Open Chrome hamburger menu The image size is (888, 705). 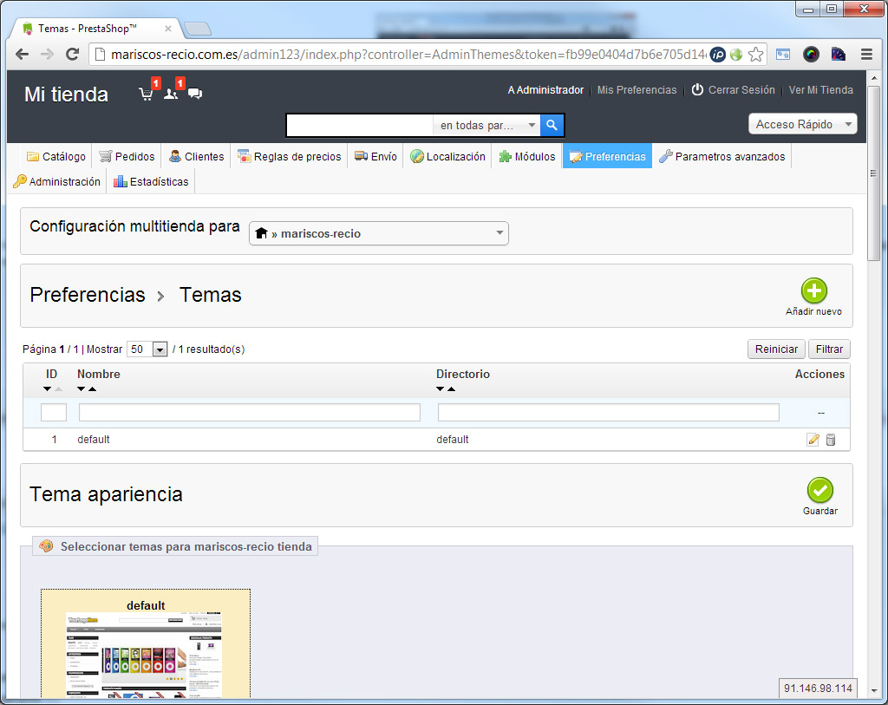(866, 55)
